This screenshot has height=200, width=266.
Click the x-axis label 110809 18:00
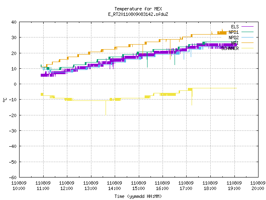click(210, 186)
